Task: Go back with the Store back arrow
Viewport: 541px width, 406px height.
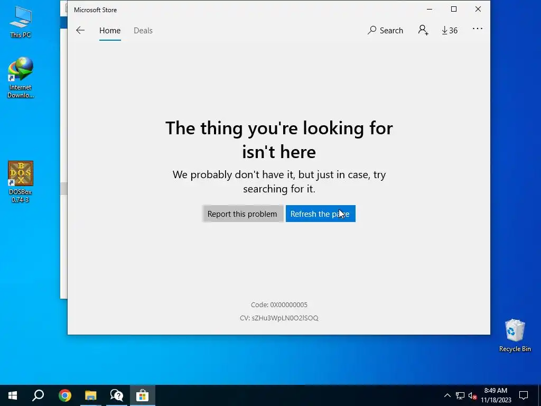Action: pyautogui.click(x=80, y=30)
